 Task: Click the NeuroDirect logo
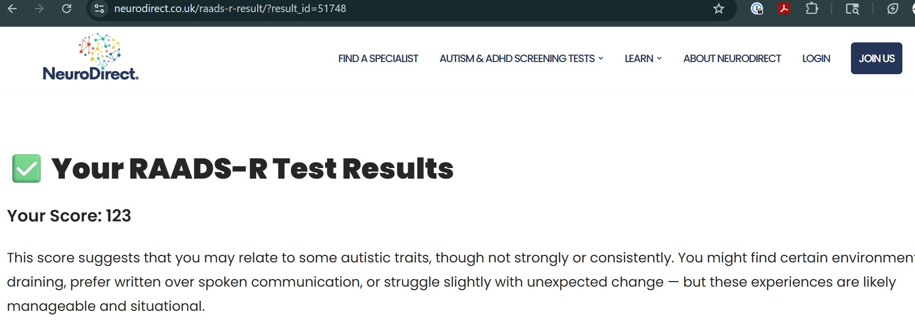coord(91,58)
